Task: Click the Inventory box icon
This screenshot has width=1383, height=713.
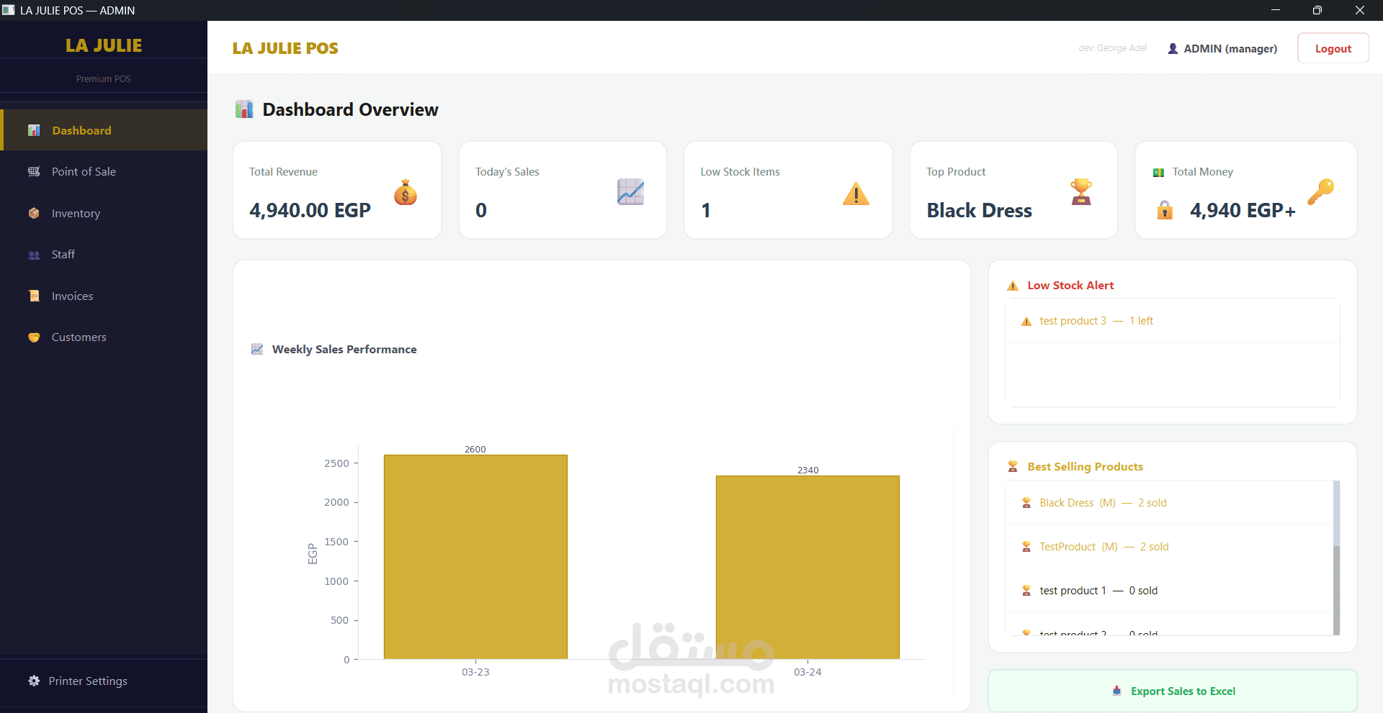Action: point(34,213)
